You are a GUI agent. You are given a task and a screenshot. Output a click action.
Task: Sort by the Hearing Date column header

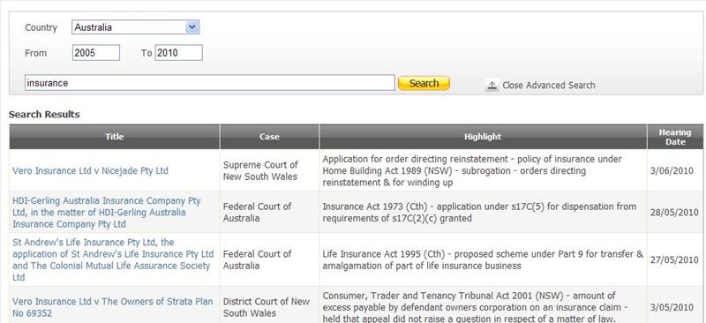[675, 137]
